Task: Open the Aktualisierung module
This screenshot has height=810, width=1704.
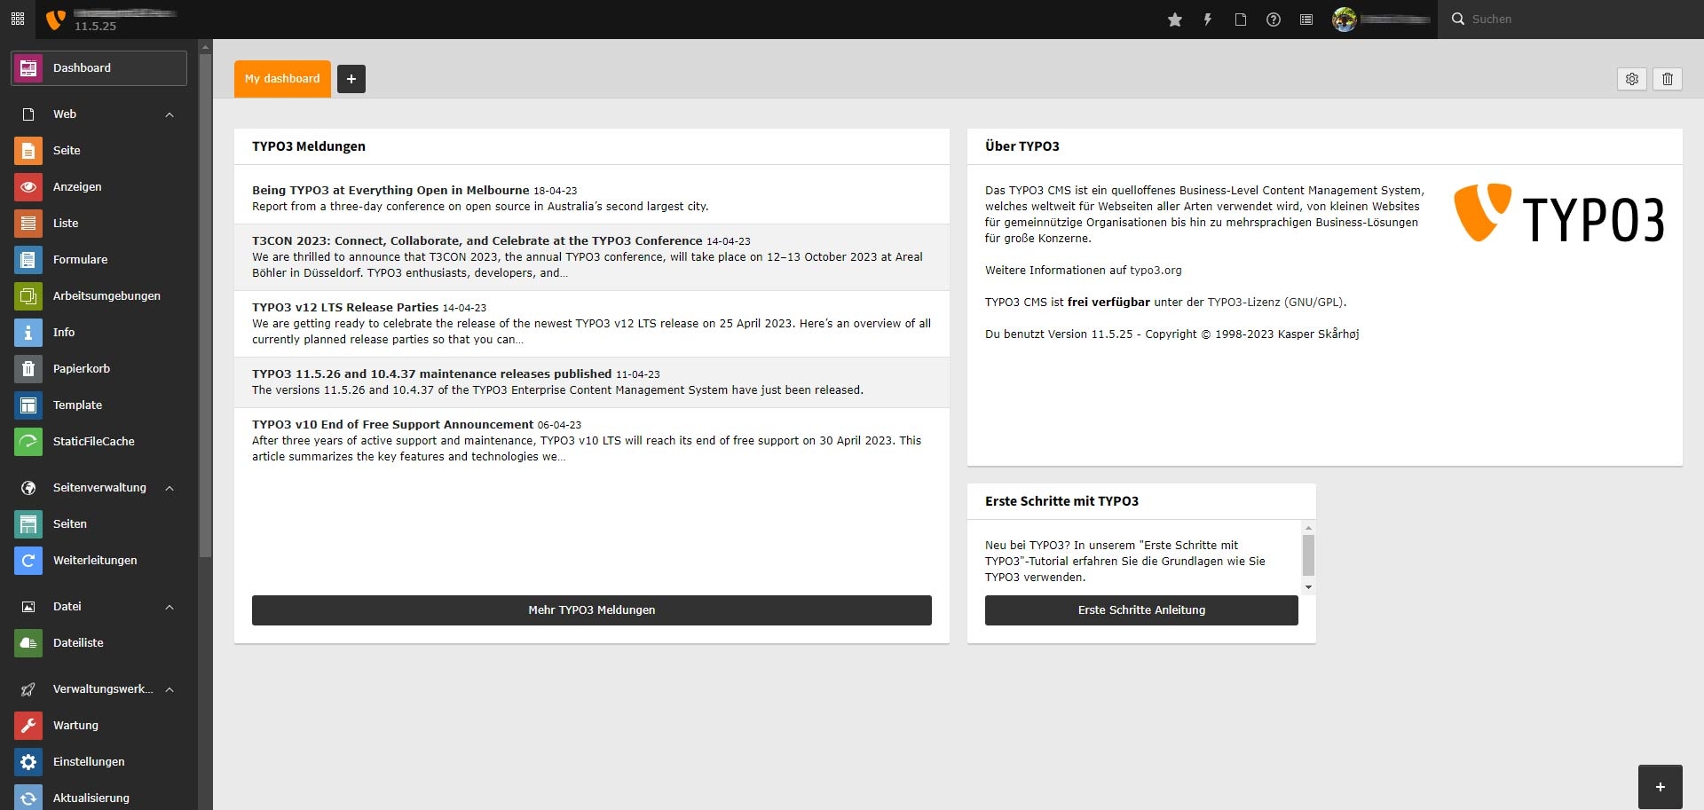Action: [x=99, y=798]
